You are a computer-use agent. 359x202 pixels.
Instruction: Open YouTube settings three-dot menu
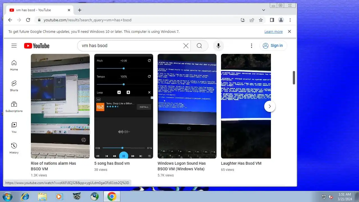[252, 46]
